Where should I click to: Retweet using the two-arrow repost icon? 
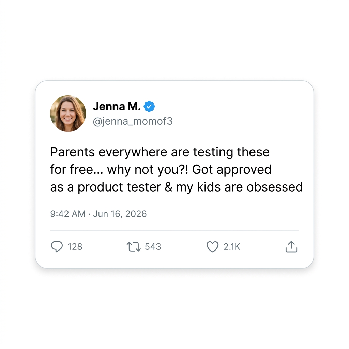[134, 247]
